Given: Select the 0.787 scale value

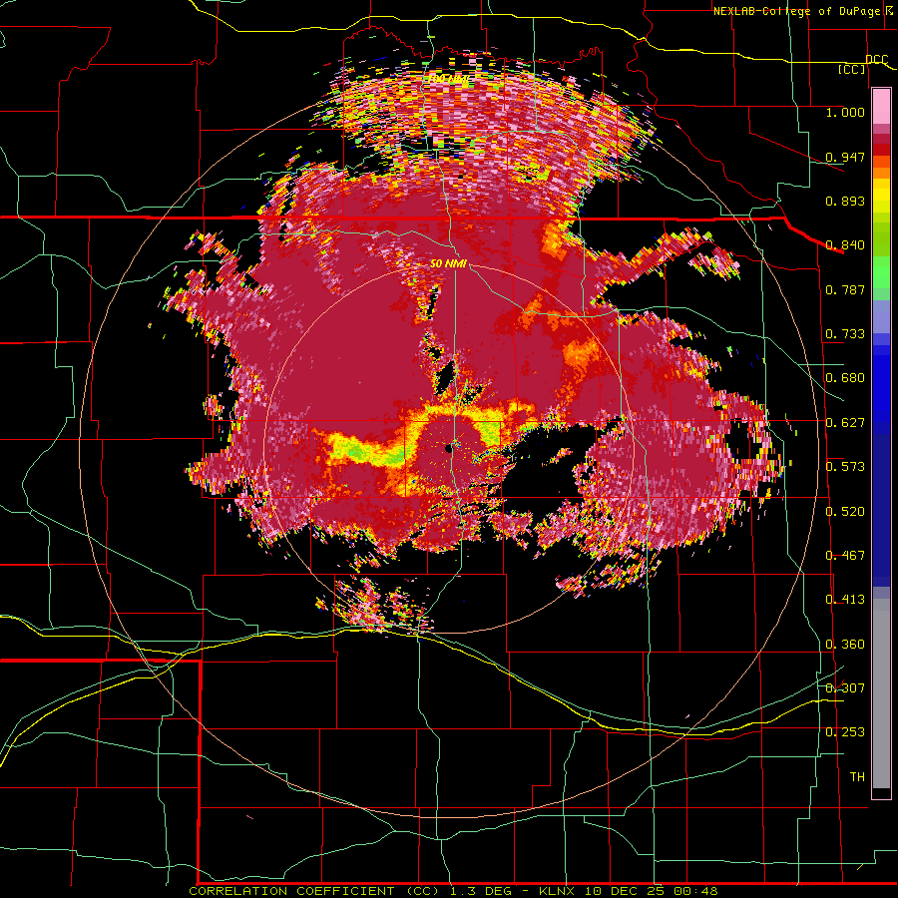Looking at the screenshot, I should coord(845,289).
